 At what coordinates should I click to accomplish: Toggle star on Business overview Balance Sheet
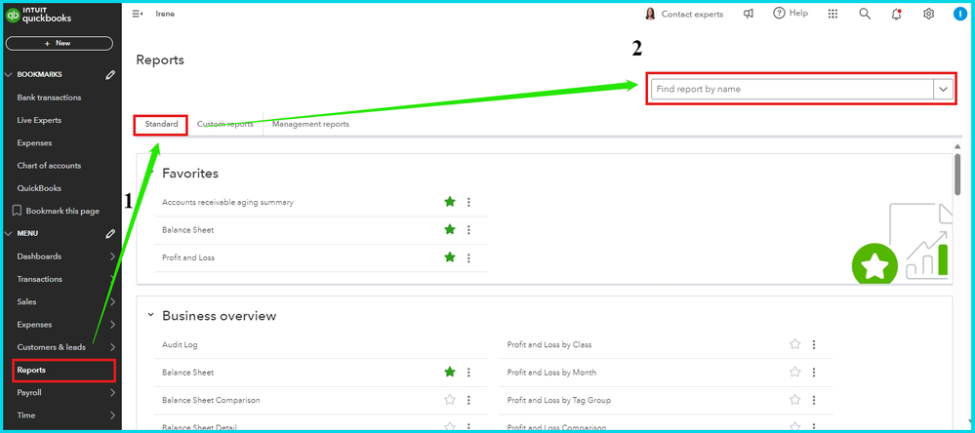[450, 372]
